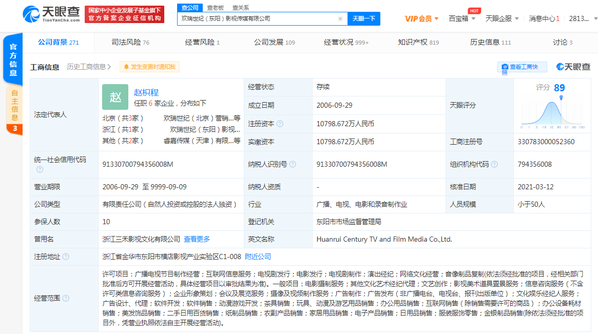Image resolution: width=598 pixels, height=334 pixels.
Task: Click the 其他（共2家） region entry
Action: click(123, 141)
